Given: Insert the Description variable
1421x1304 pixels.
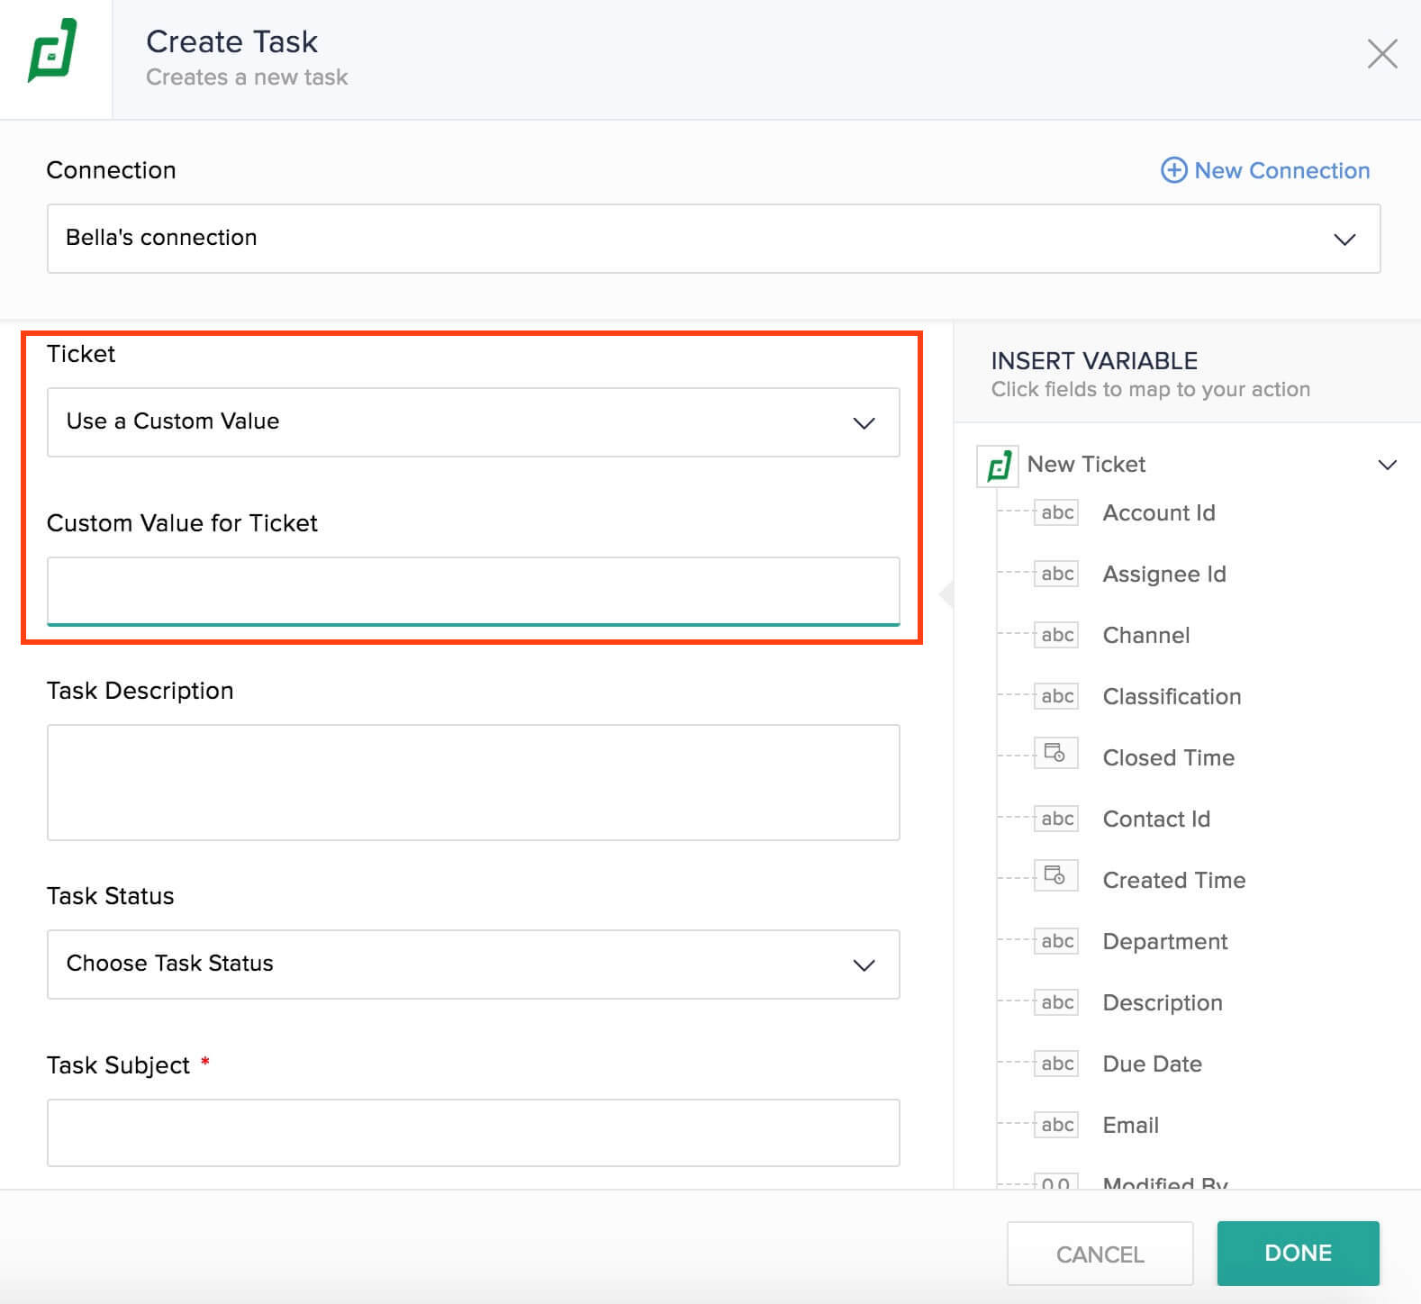Looking at the screenshot, I should coord(1163,1003).
